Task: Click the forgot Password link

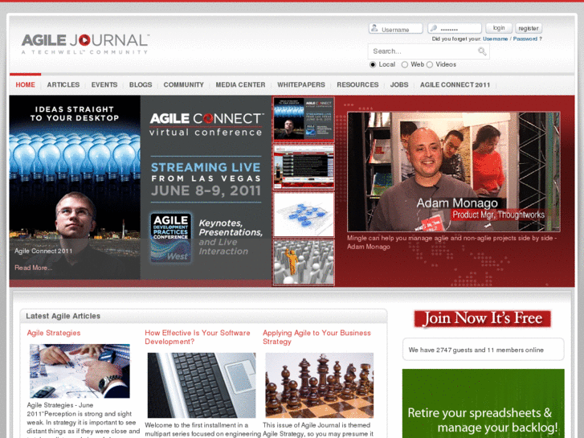Action: 525,39
